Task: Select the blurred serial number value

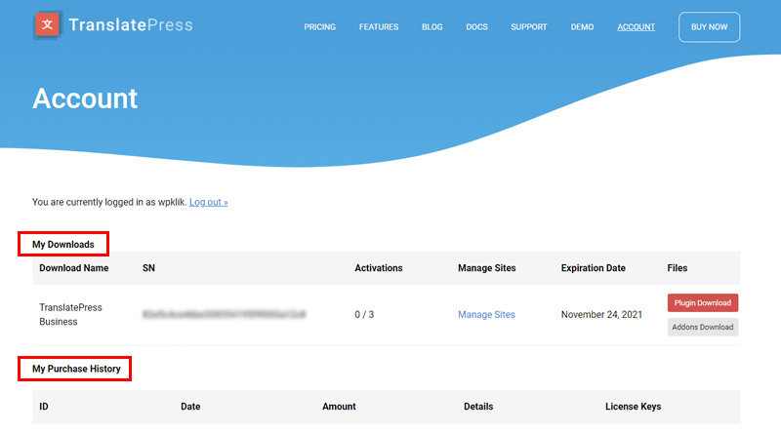Action: point(225,315)
